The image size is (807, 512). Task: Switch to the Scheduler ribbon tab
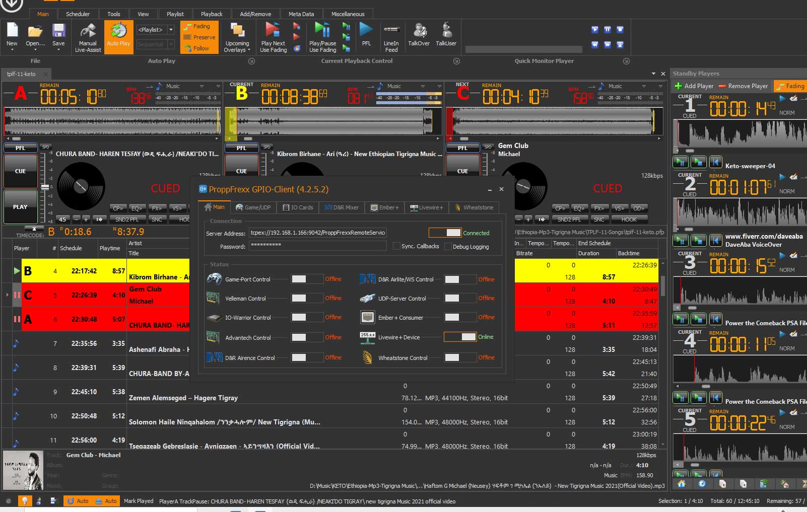78,14
